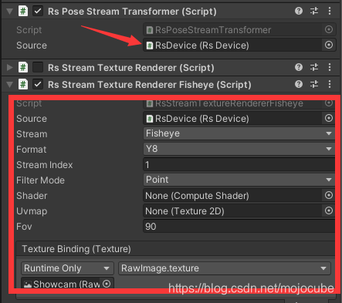Disable Rs Pose Stream Transformer checkbox
The width and height of the screenshot is (342, 303).
point(38,12)
